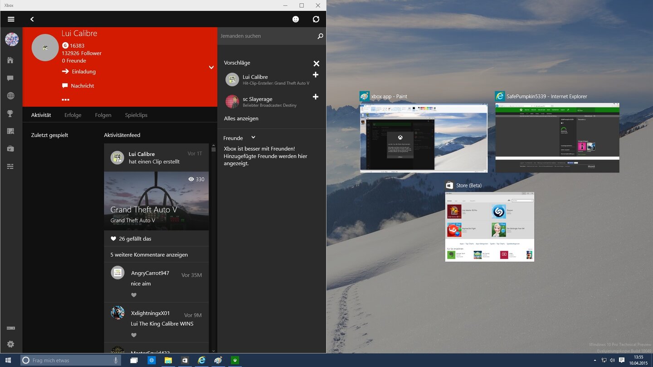Image resolution: width=653 pixels, height=367 pixels.
Task: Open File Explorer from the taskbar
Action: pyautogui.click(x=168, y=360)
